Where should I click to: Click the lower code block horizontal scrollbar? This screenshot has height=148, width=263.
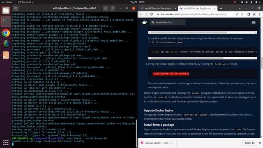pos(203,58)
